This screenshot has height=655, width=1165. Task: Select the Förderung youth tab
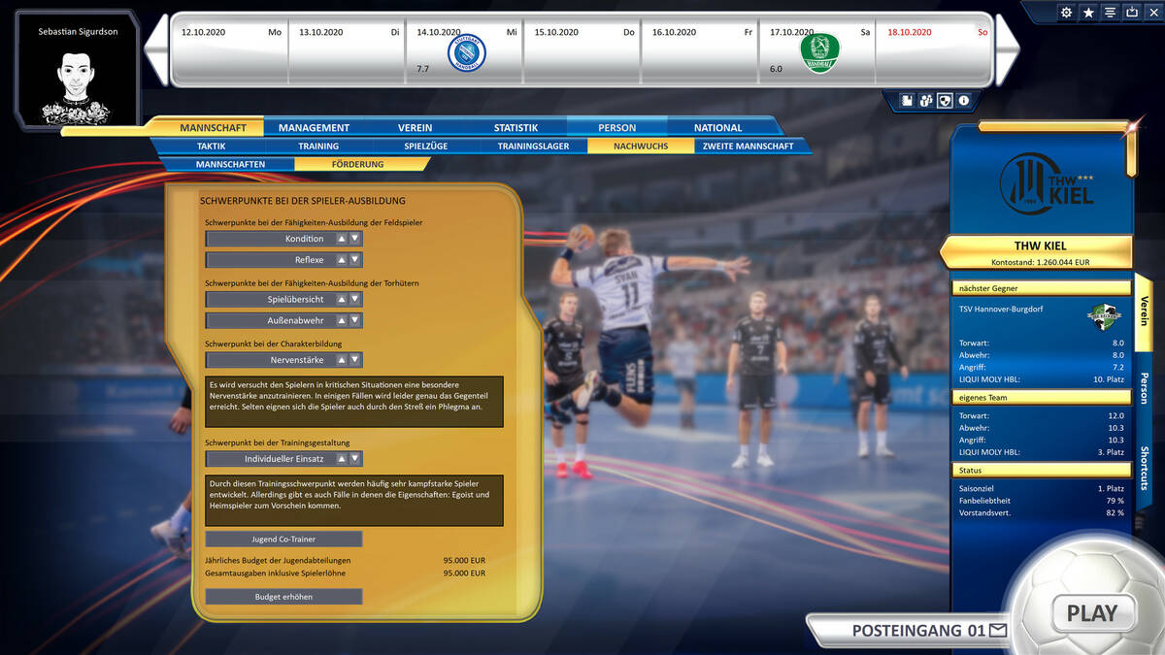(x=357, y=164)
